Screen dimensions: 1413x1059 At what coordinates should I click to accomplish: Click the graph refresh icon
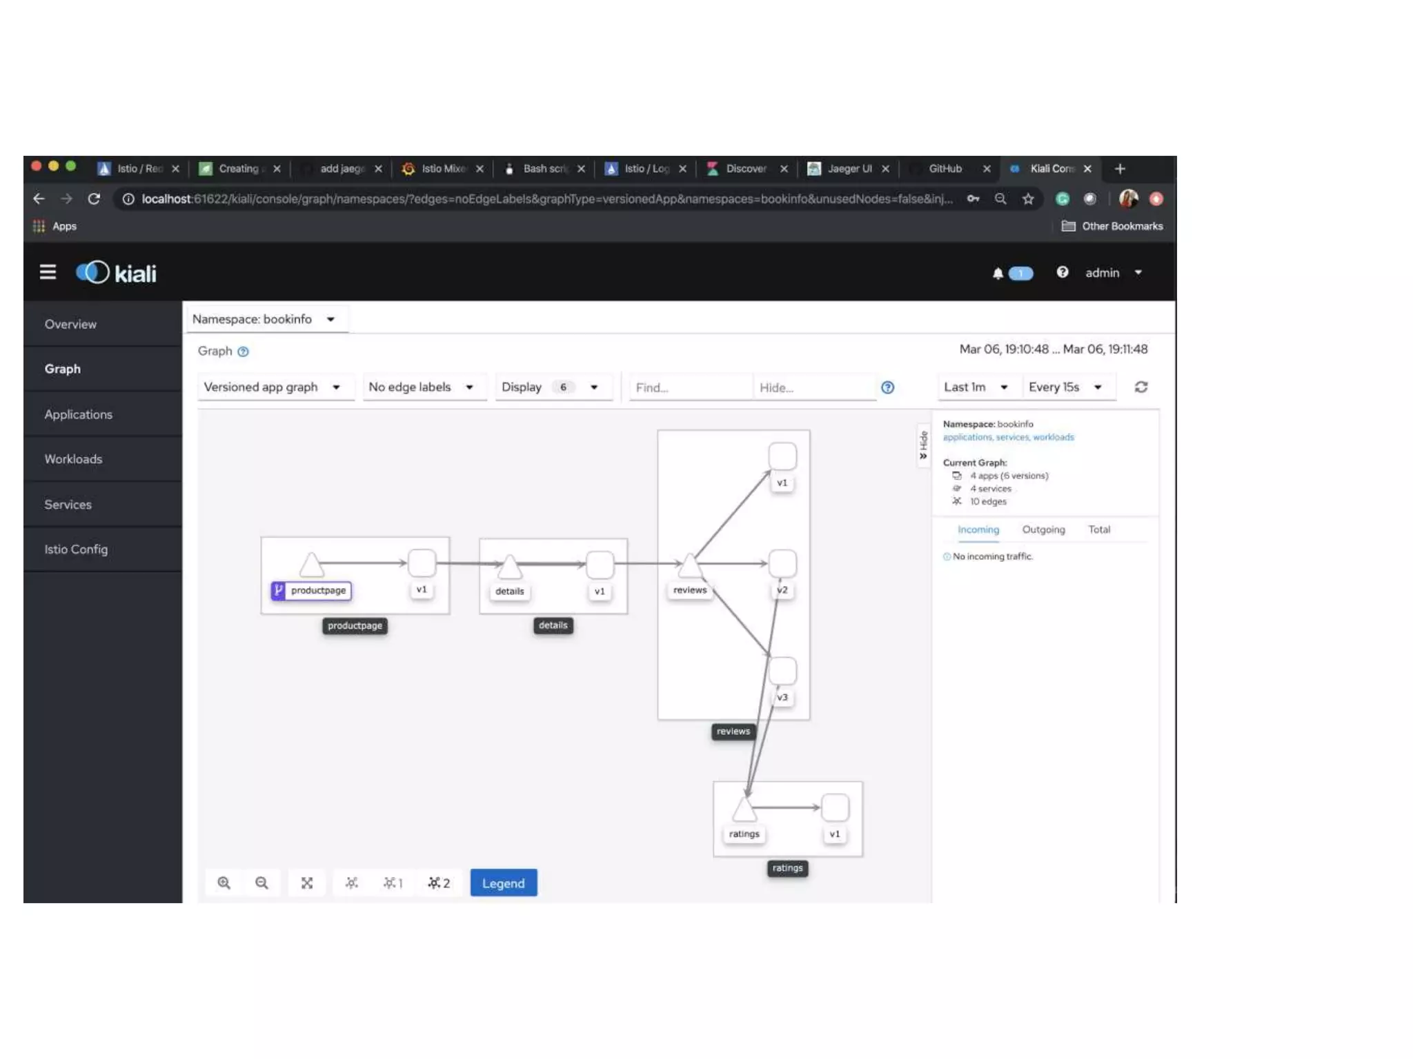1141,387
